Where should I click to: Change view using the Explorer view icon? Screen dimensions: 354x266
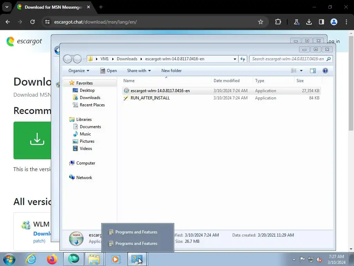[294, 71]
